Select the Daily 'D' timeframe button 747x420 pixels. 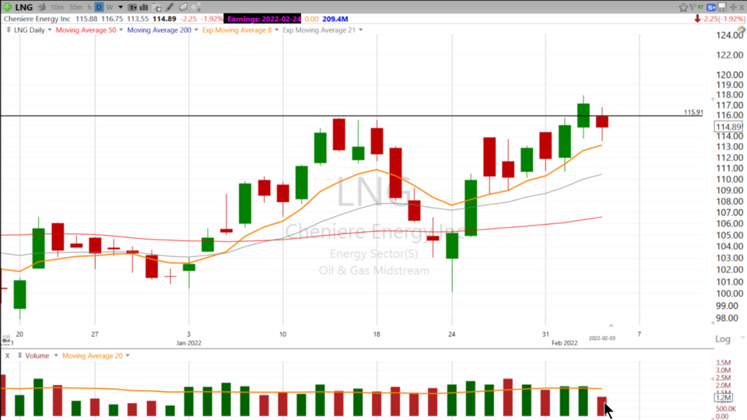coord(99,7)
